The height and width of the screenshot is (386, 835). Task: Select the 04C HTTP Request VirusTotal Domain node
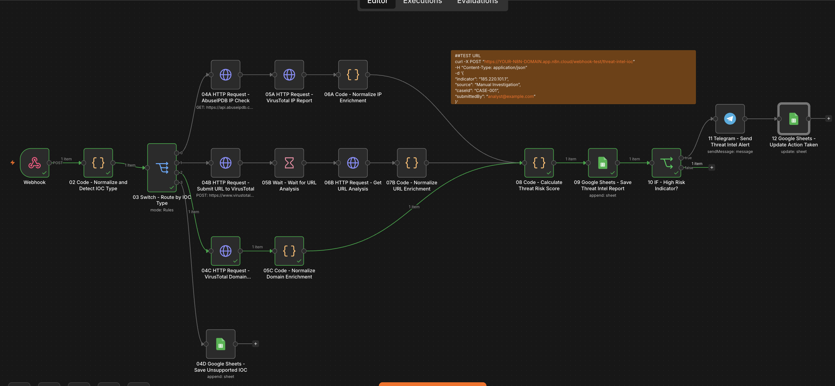pos(226,251)
